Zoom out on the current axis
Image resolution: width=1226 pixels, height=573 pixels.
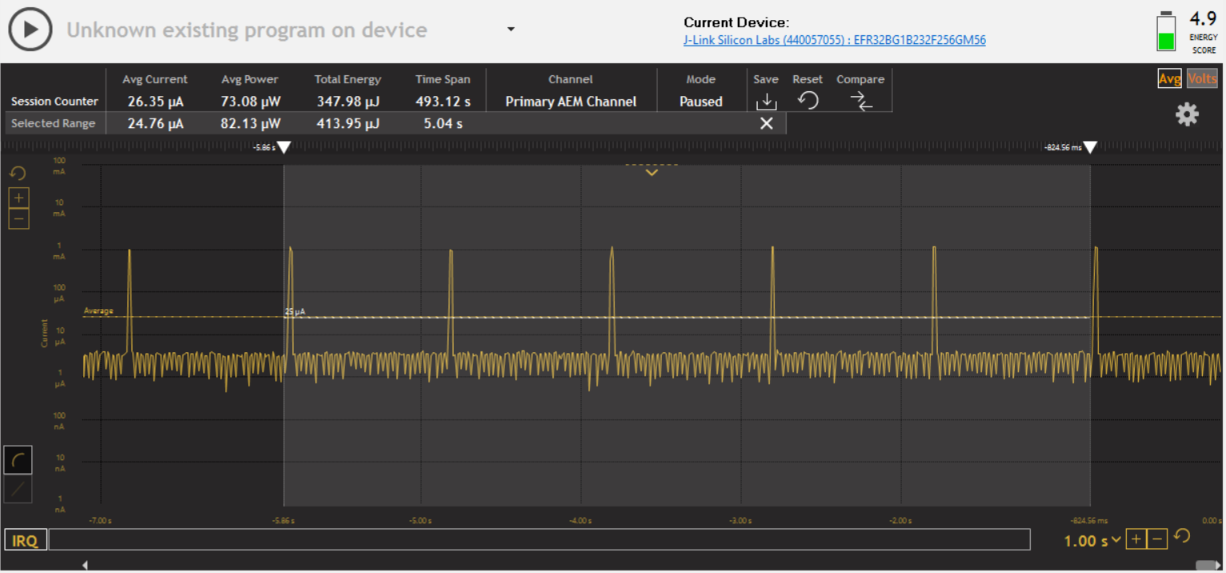pyautogui.click(x=18, y=218)
